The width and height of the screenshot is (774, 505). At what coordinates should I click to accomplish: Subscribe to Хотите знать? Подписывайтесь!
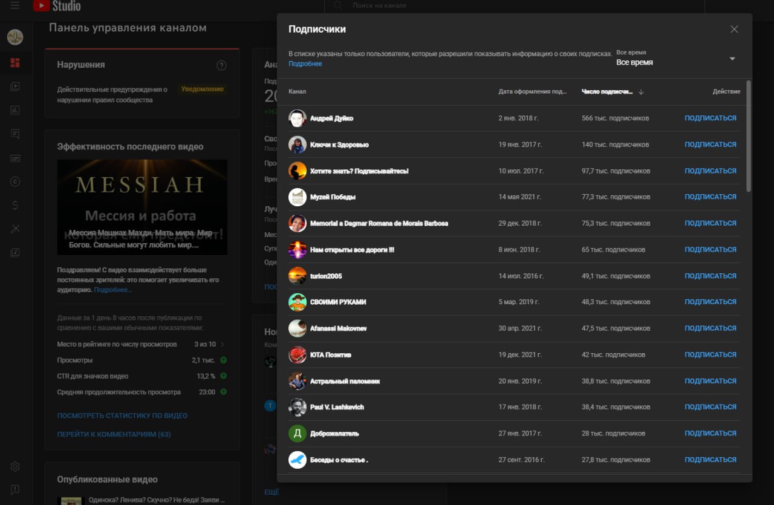tap(711, 171)
